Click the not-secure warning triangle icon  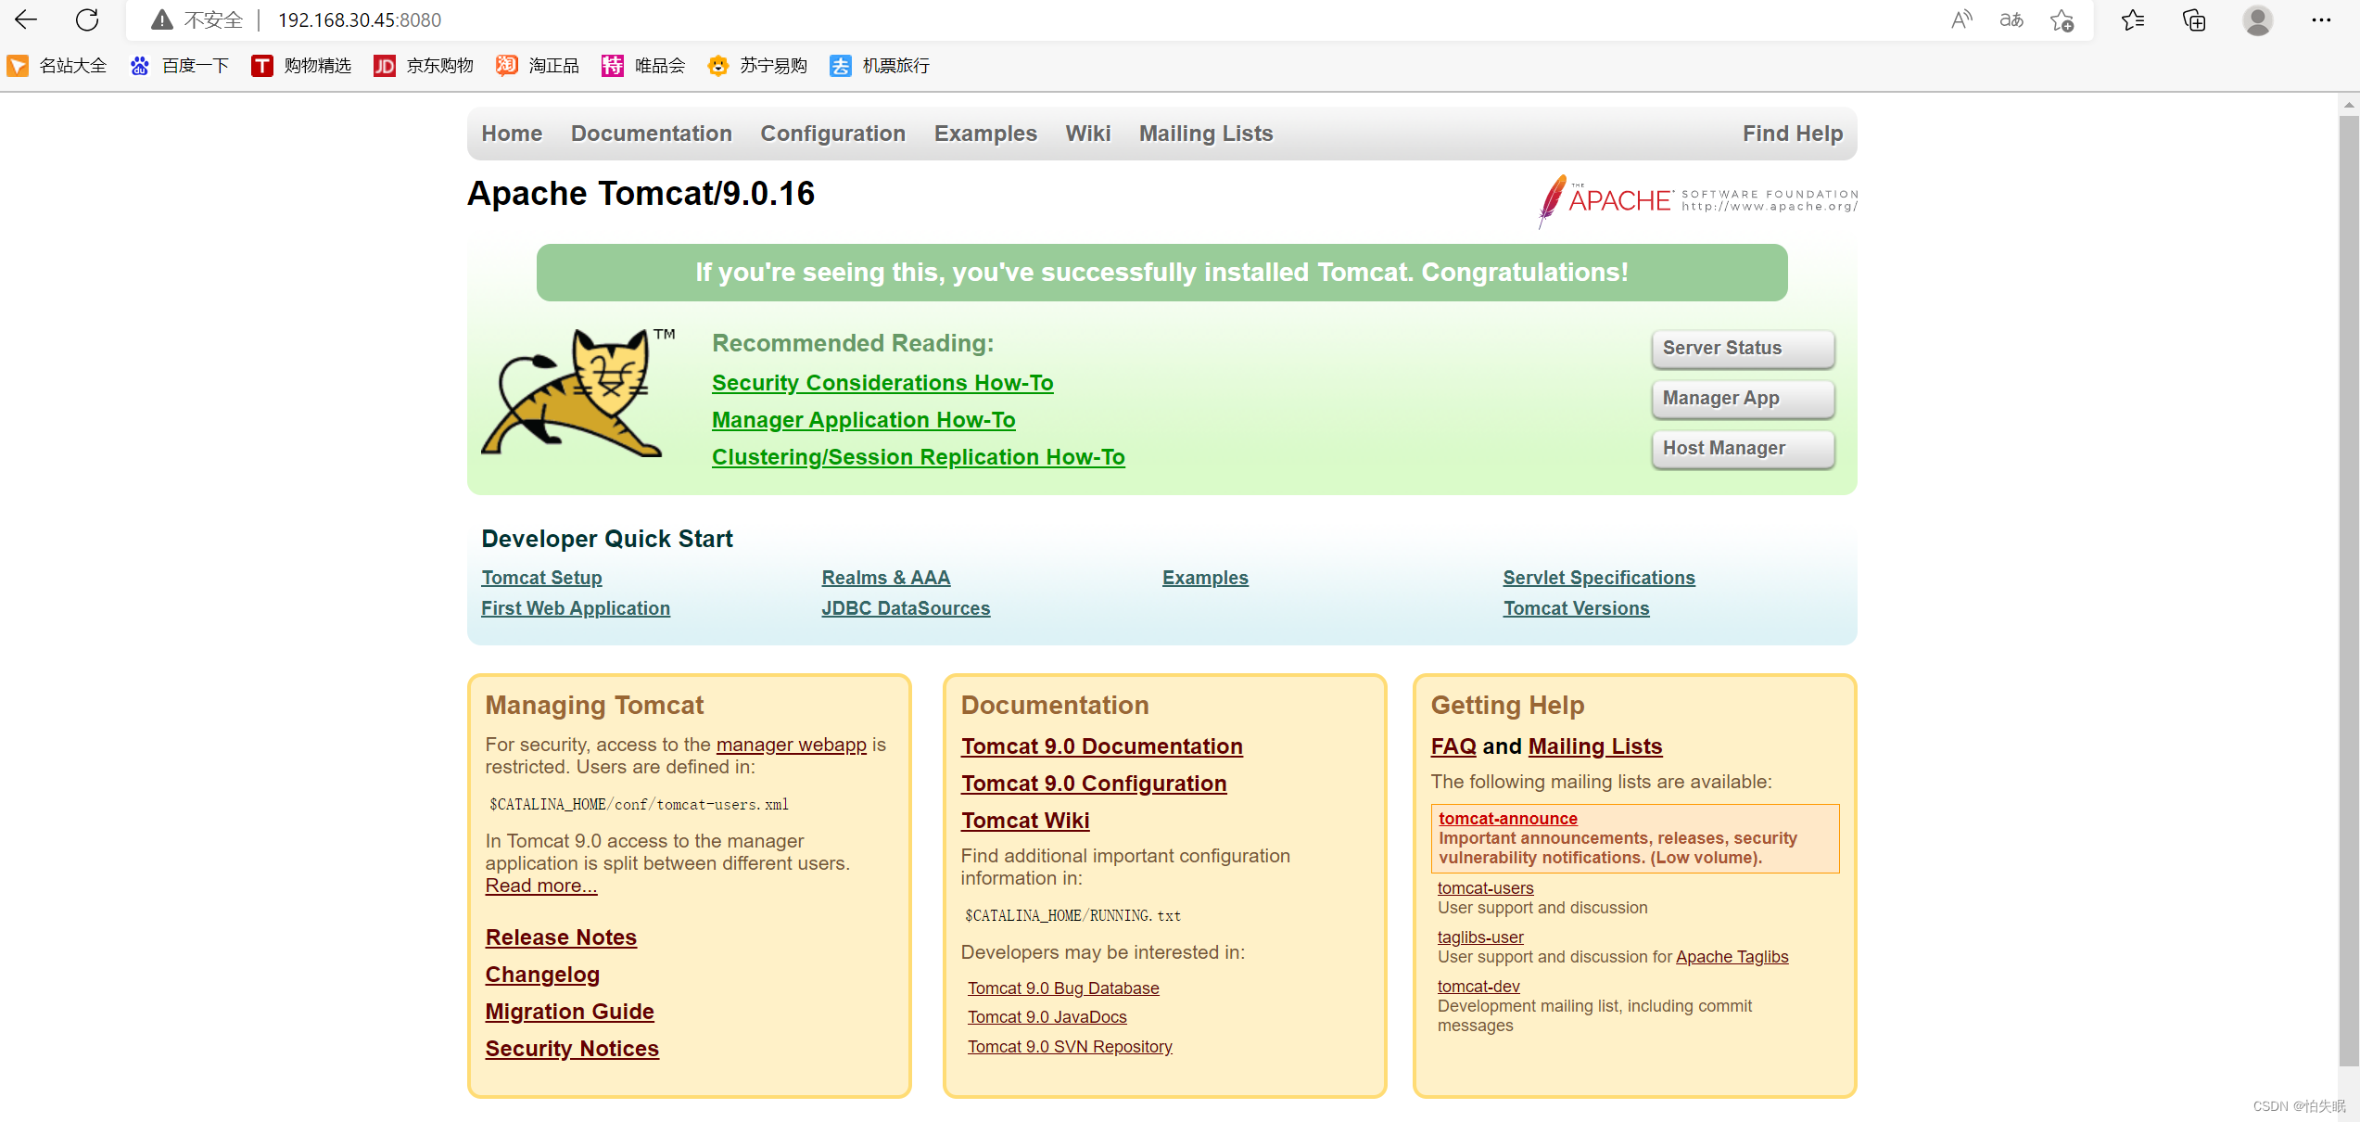point(161,19)
